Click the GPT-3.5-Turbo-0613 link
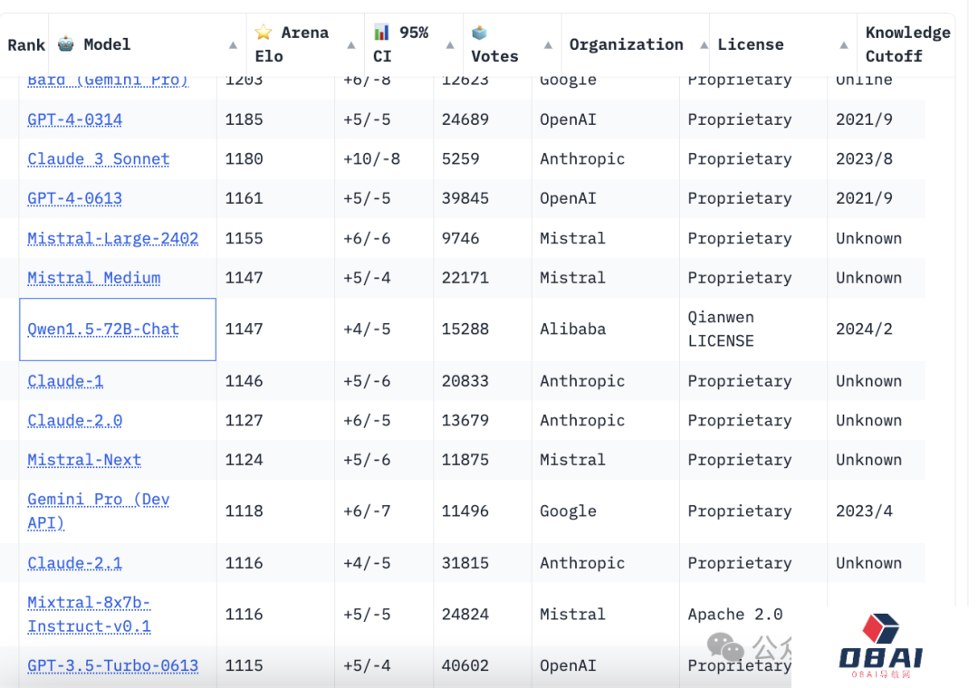This screenshot has width=978, height=688. (x=113, y=665)
